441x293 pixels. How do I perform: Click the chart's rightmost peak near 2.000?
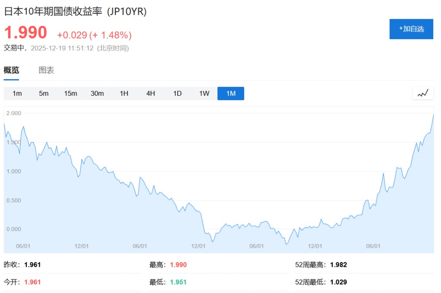pyautogui.click(x=433, y=115)
